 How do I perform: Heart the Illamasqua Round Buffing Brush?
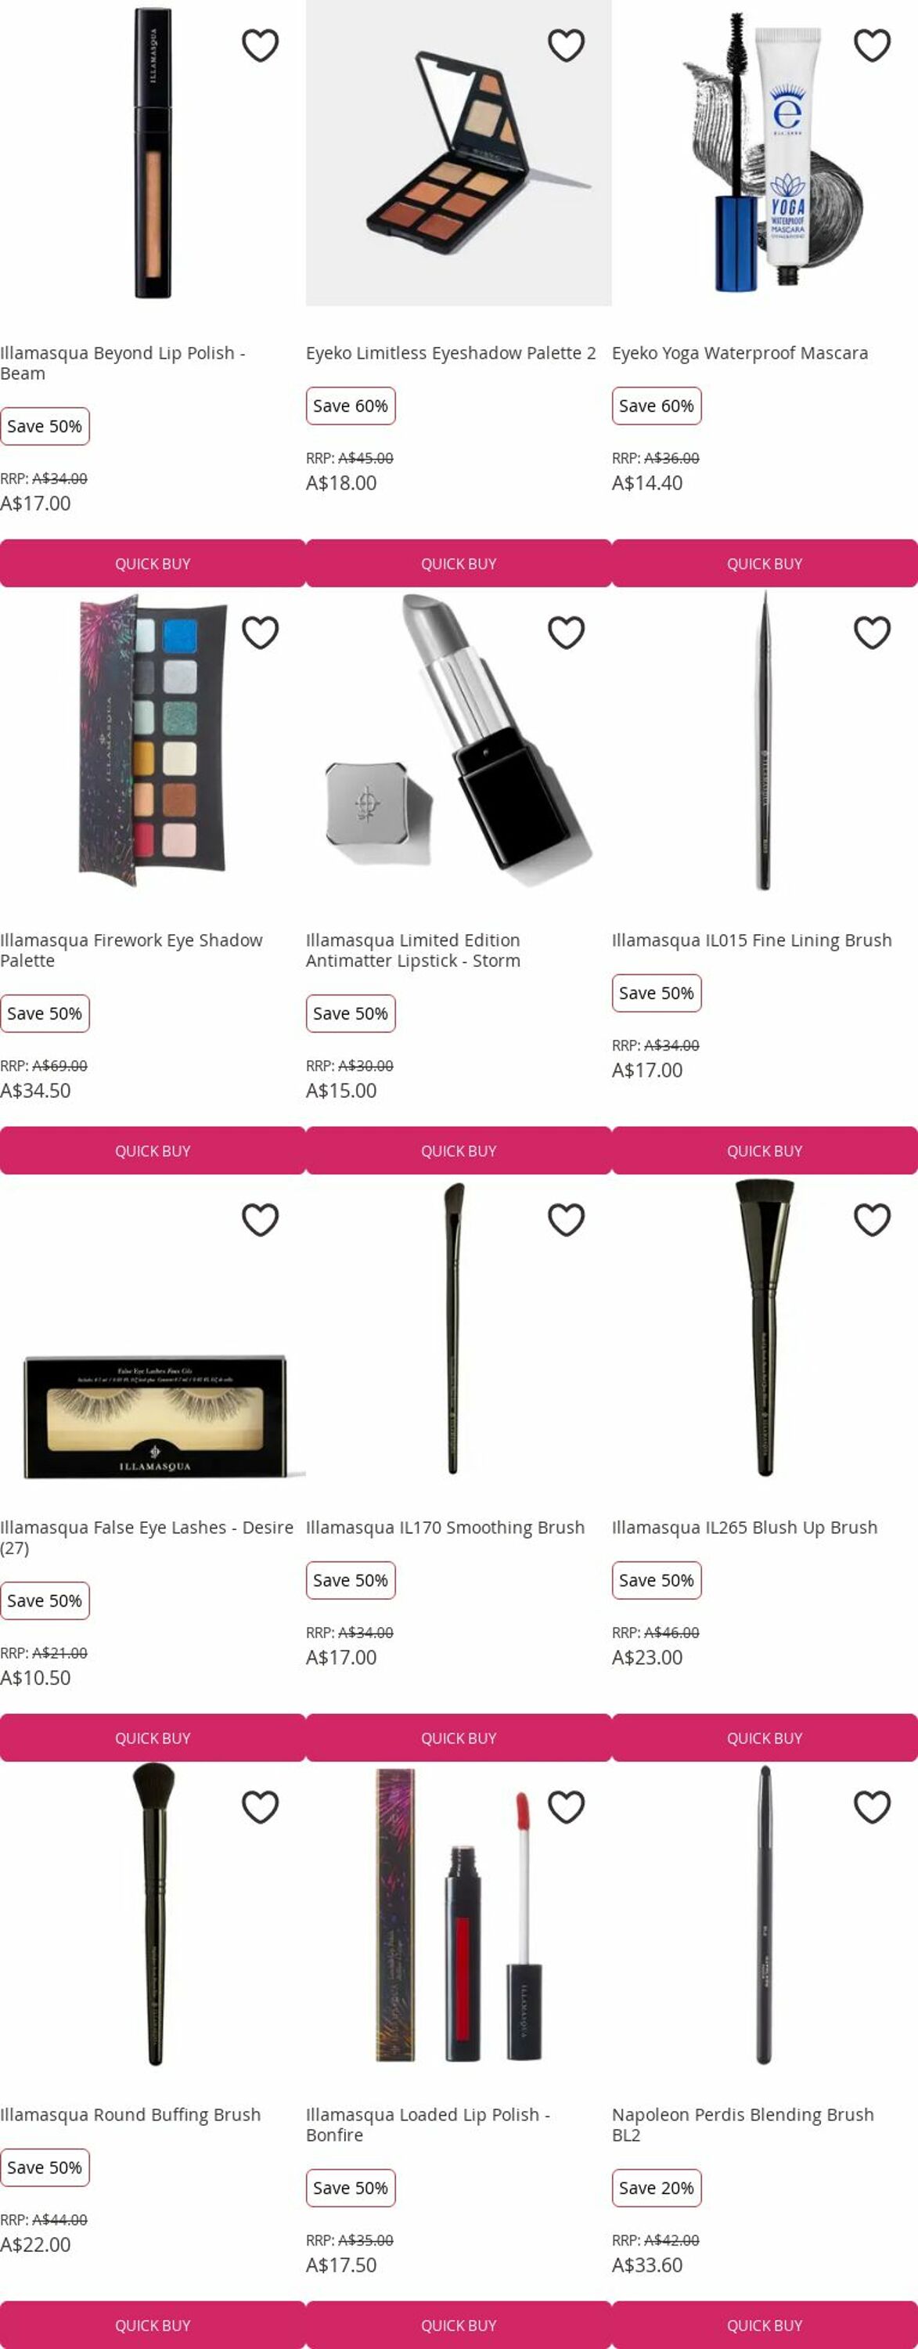tap(260, 1807)
